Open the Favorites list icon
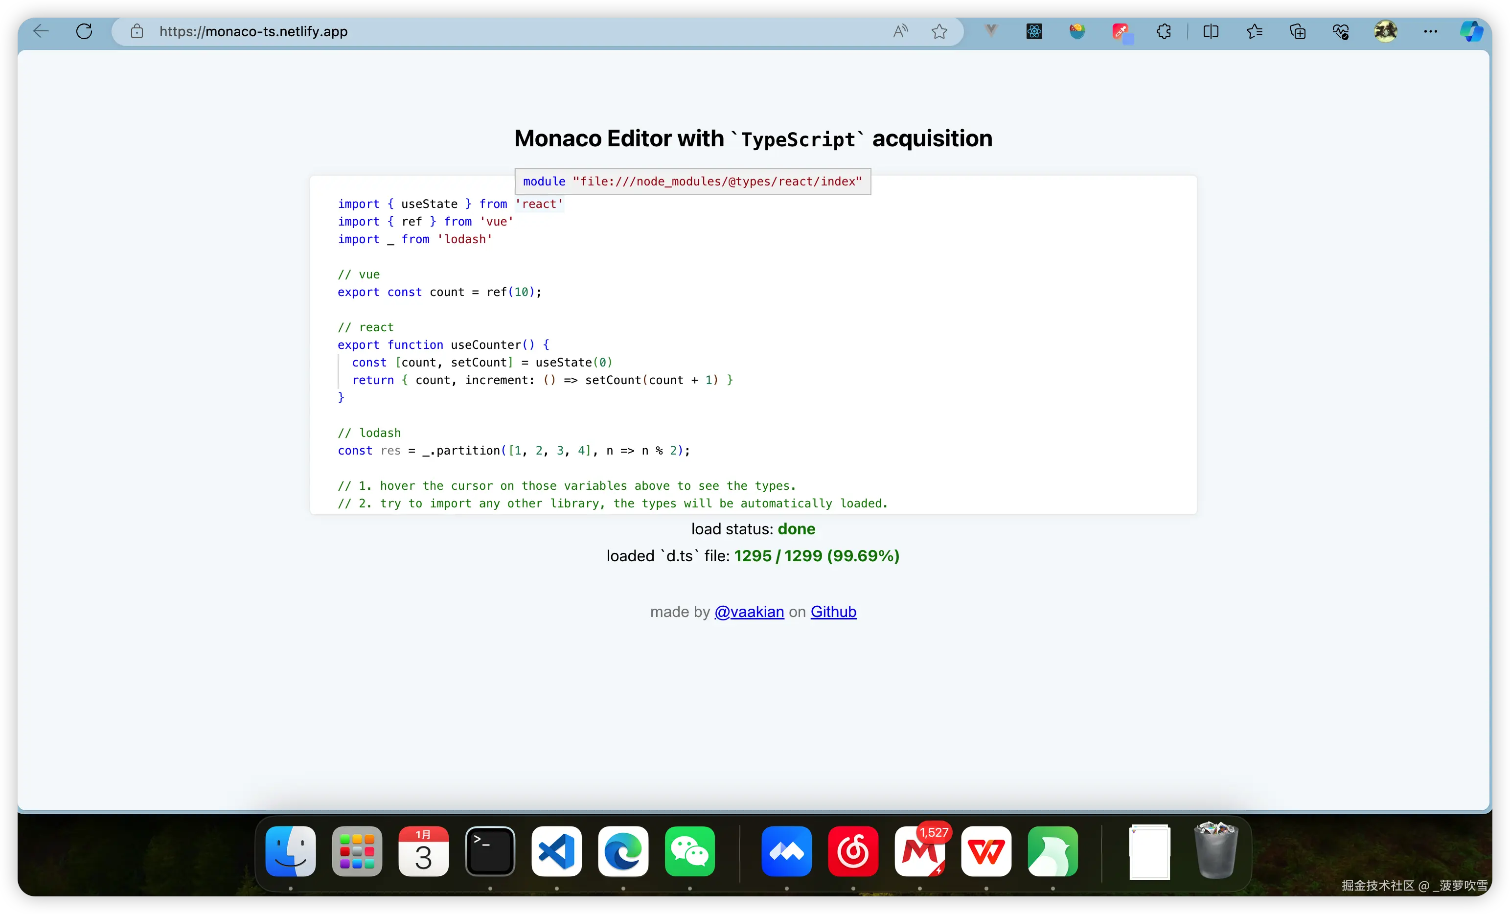The image size is (1510, 914). tap(1254, 31)
